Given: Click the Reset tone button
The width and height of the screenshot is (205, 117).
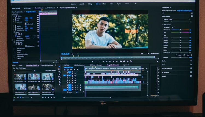Looking at the screenshot, I should (180, 55).
